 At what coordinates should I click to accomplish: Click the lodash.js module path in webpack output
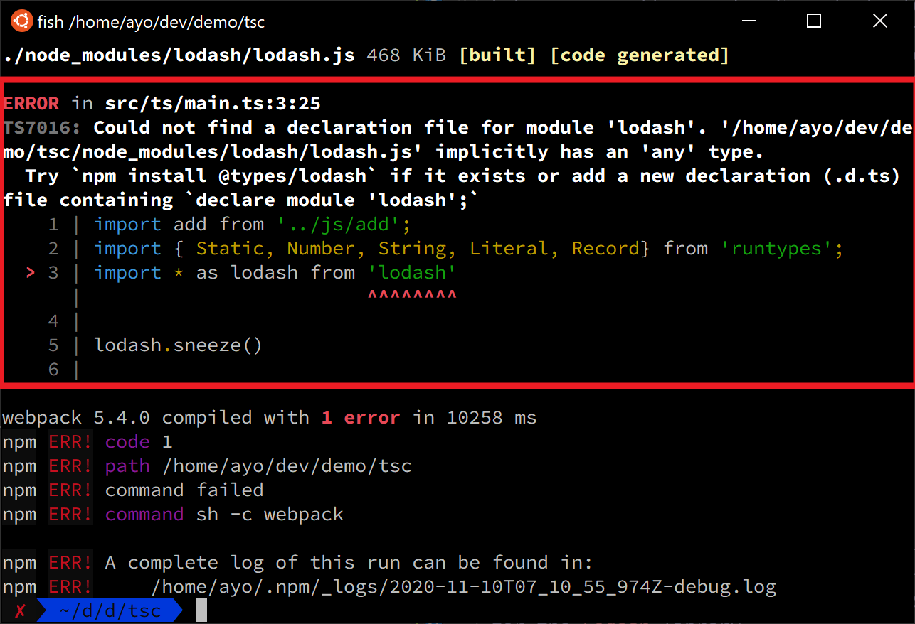pyautogui.click(x=178, y=54)
